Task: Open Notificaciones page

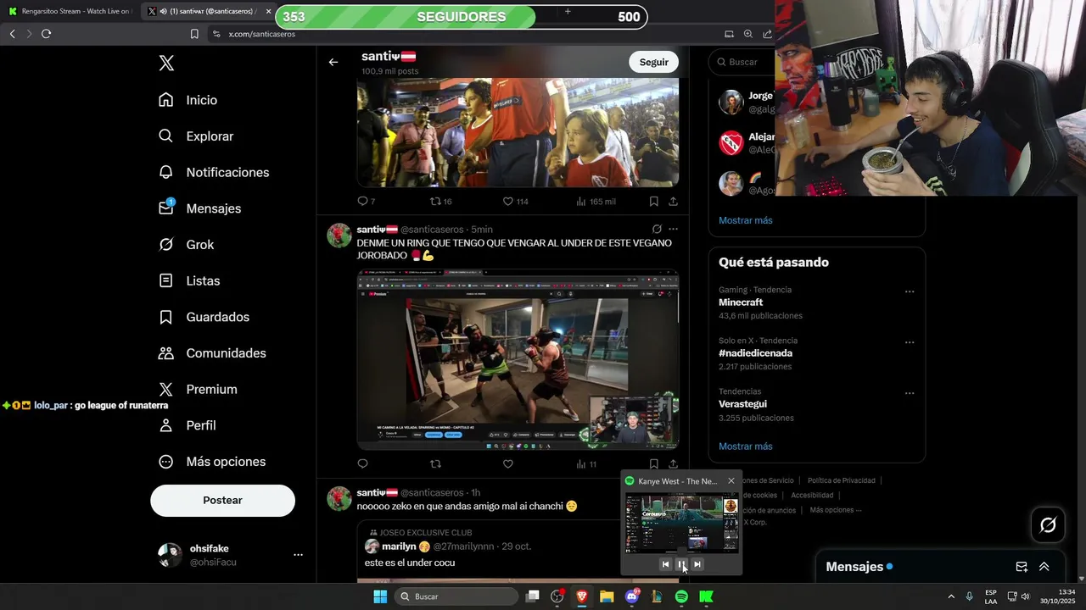Action: click(214, 172)
